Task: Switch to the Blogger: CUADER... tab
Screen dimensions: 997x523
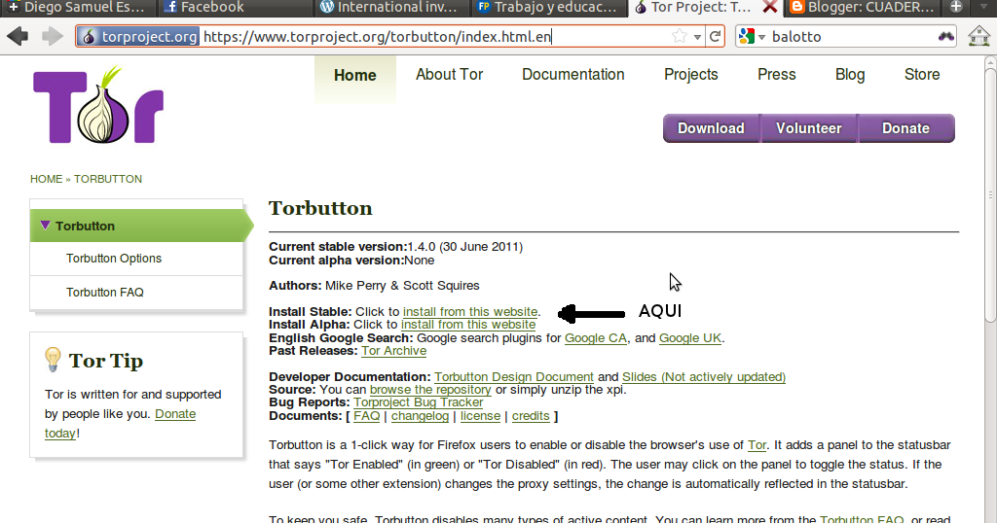Action: pyautogui.click(x=864, y=8)
